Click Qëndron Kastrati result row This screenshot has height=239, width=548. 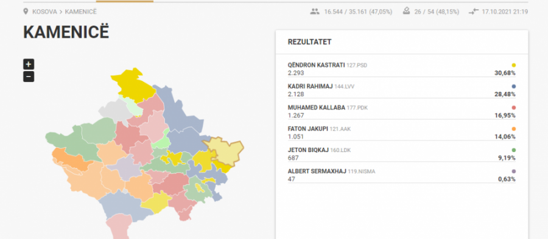[x=402, y=69]
